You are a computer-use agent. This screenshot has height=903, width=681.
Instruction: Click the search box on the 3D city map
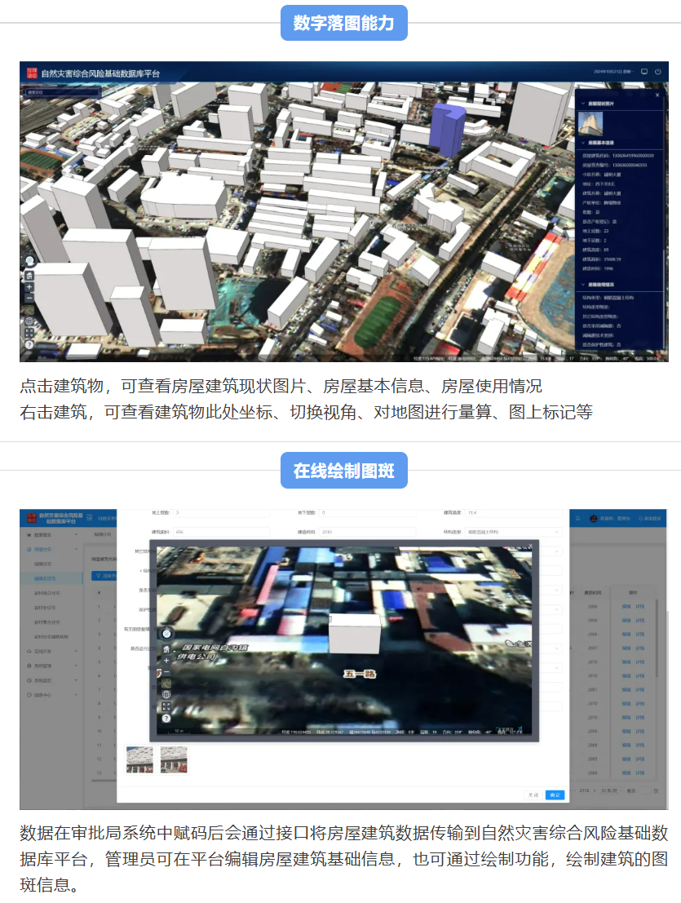[x=62, y=92]
